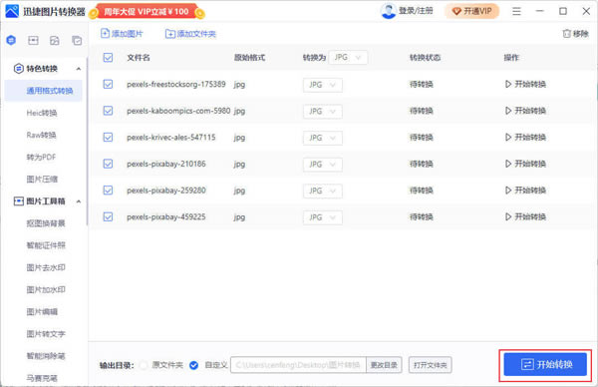Toggle the select-all checkbox beside 文件名
The width and height of the screenshot is (598, 387).
(108, 58)
